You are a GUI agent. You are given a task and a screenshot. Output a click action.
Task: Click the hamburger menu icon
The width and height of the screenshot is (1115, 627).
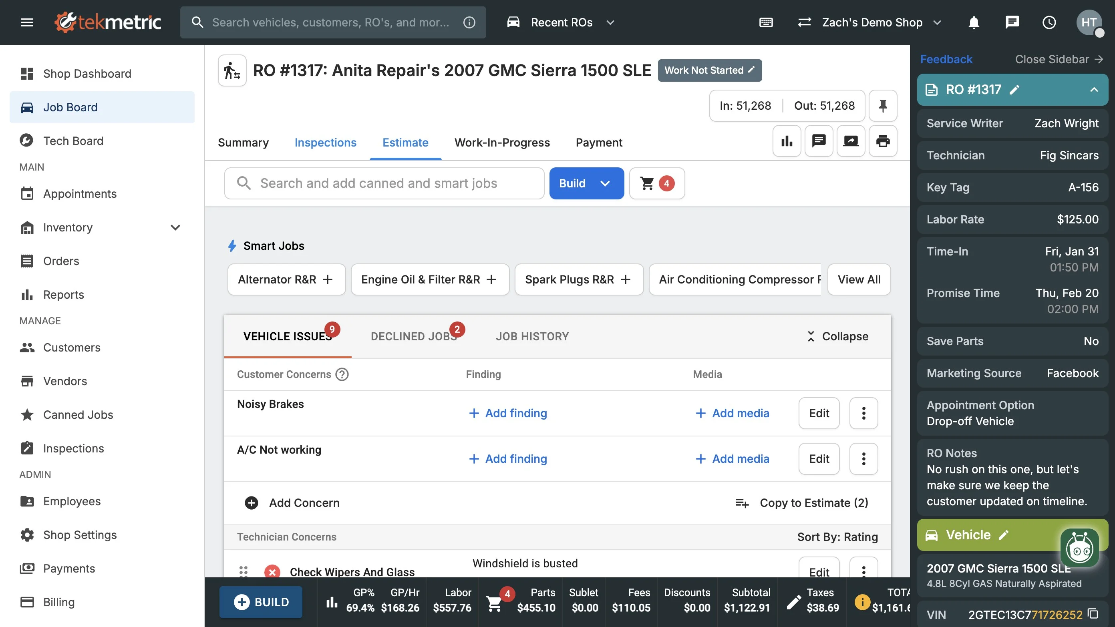point(27,22)
